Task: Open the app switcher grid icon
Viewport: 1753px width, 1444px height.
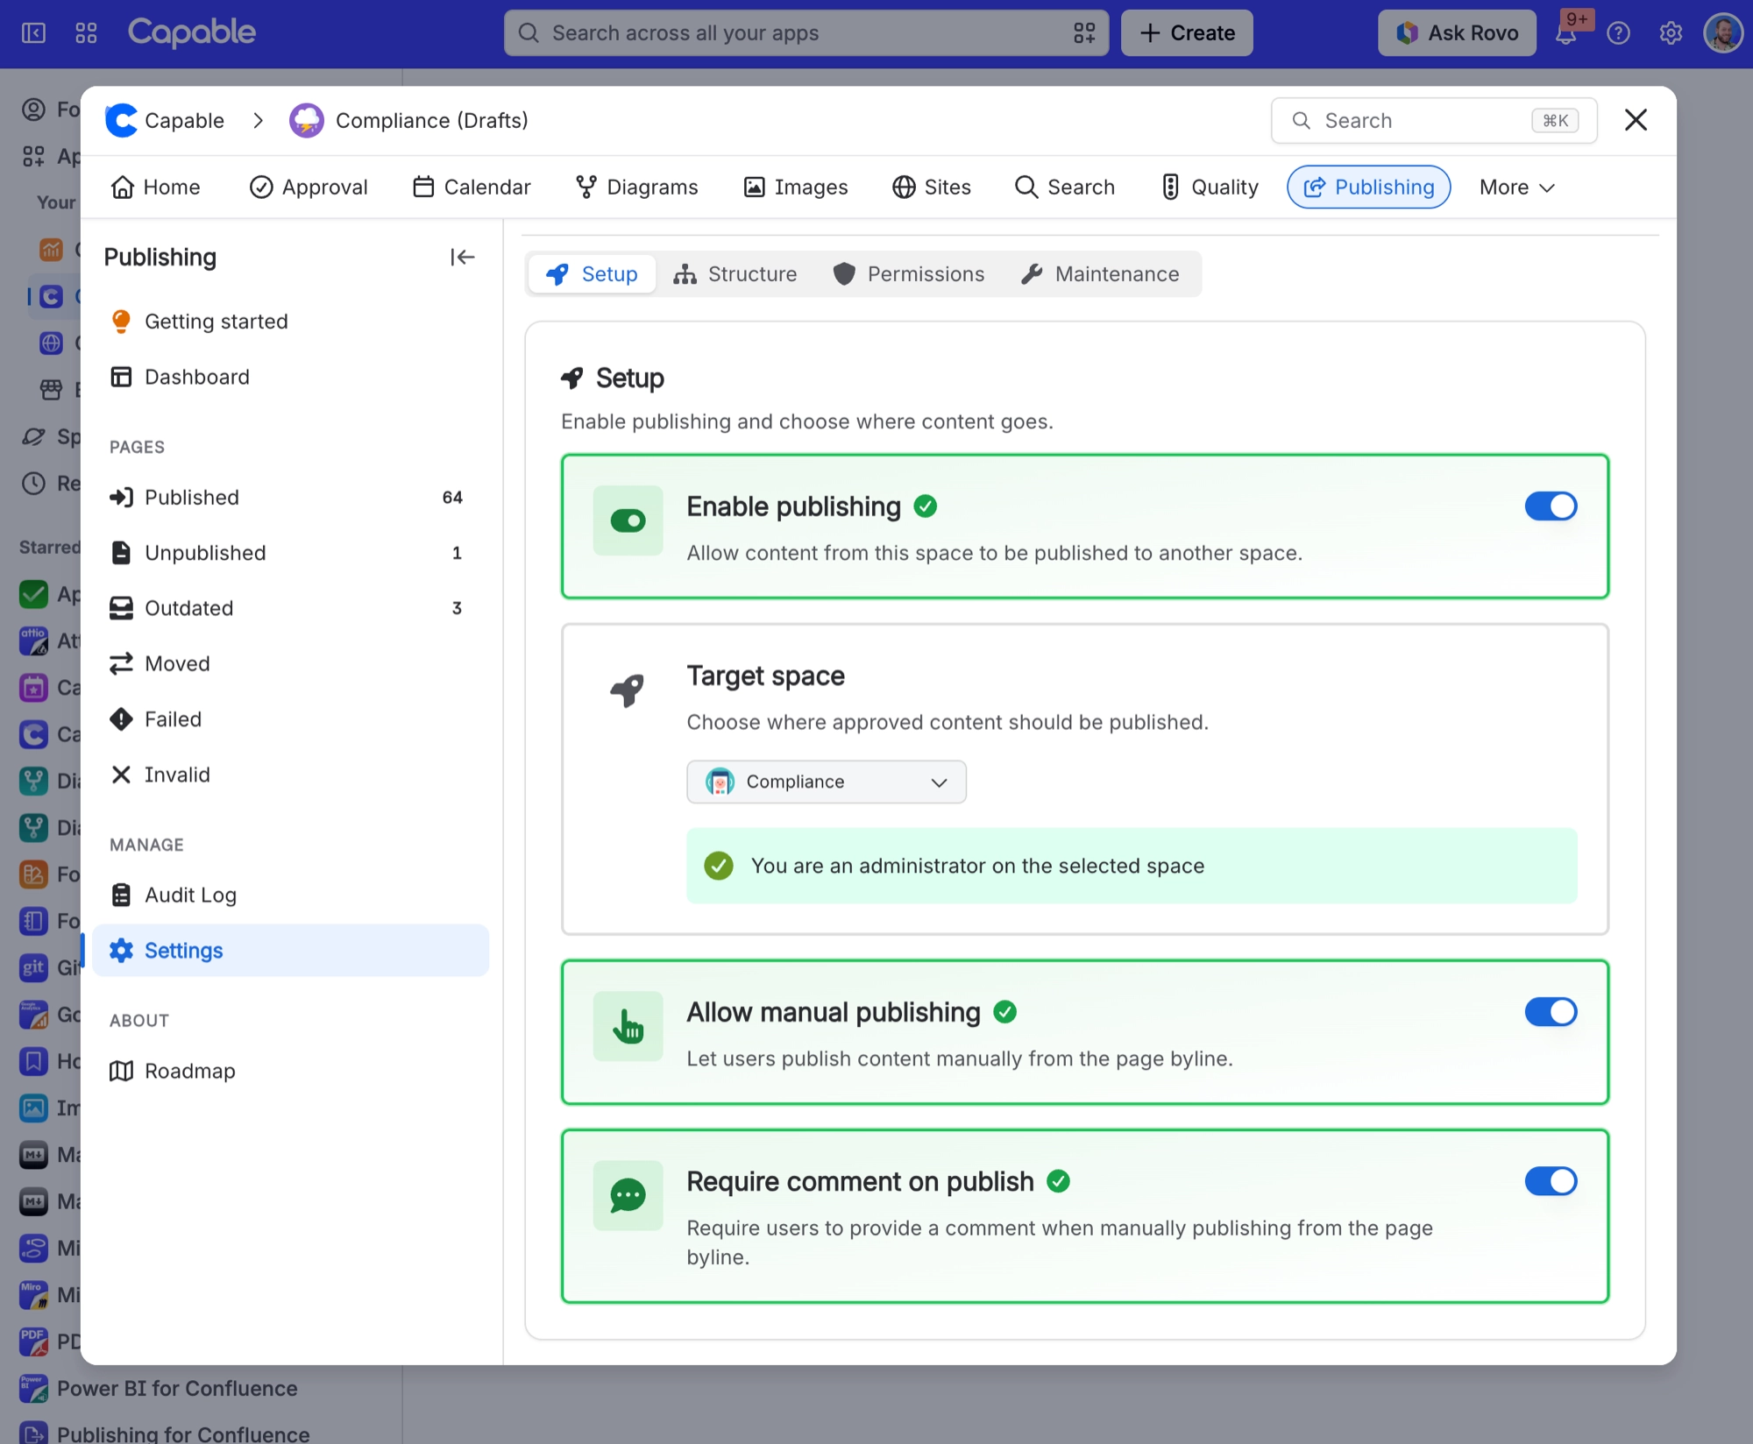Action: pyautogui.click(x=86, y=33)
